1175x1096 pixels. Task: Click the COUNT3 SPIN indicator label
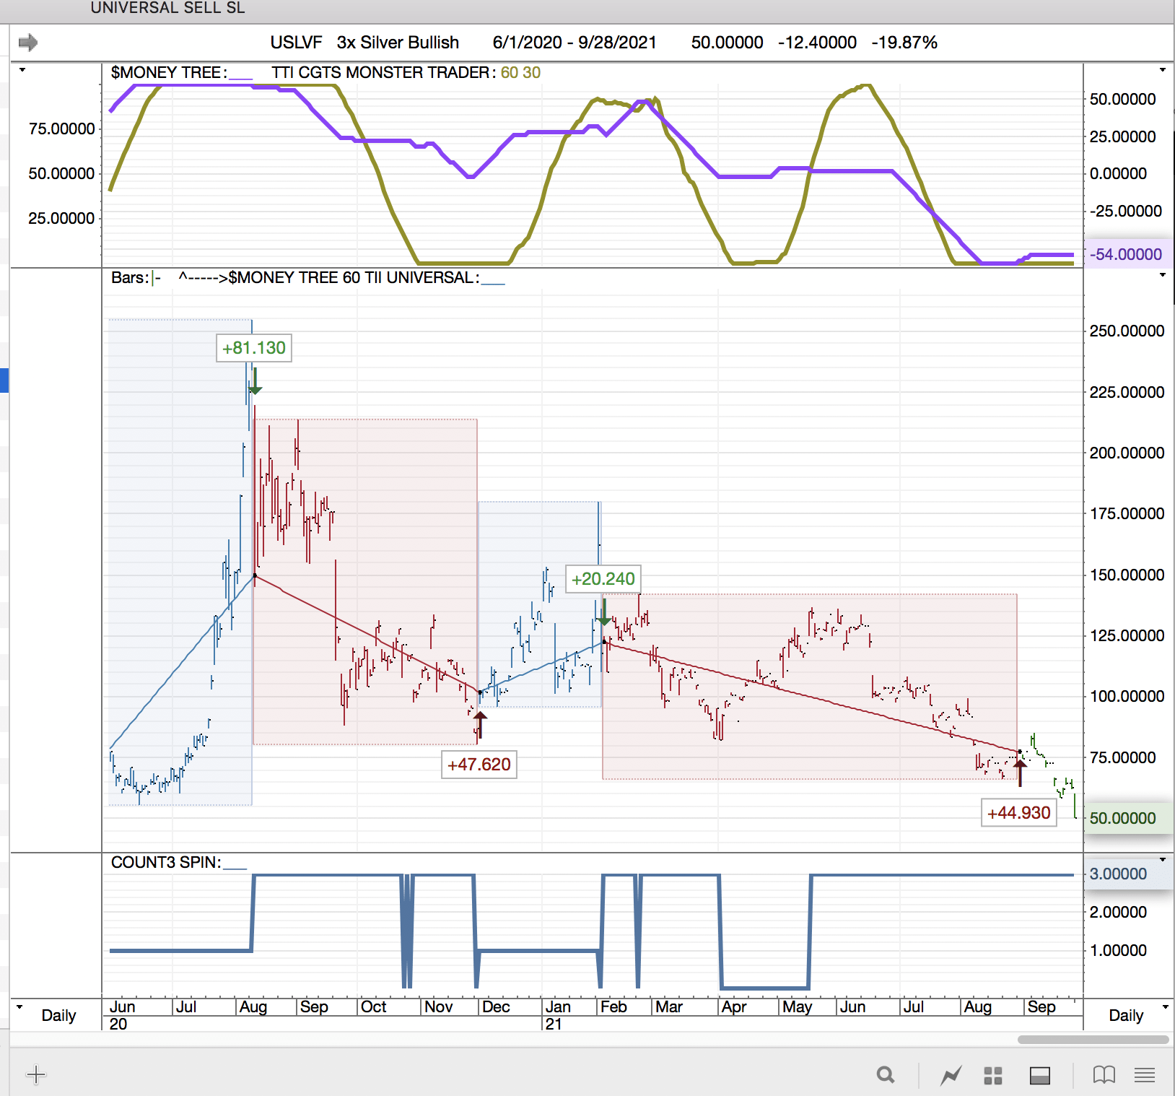point(165,862)
